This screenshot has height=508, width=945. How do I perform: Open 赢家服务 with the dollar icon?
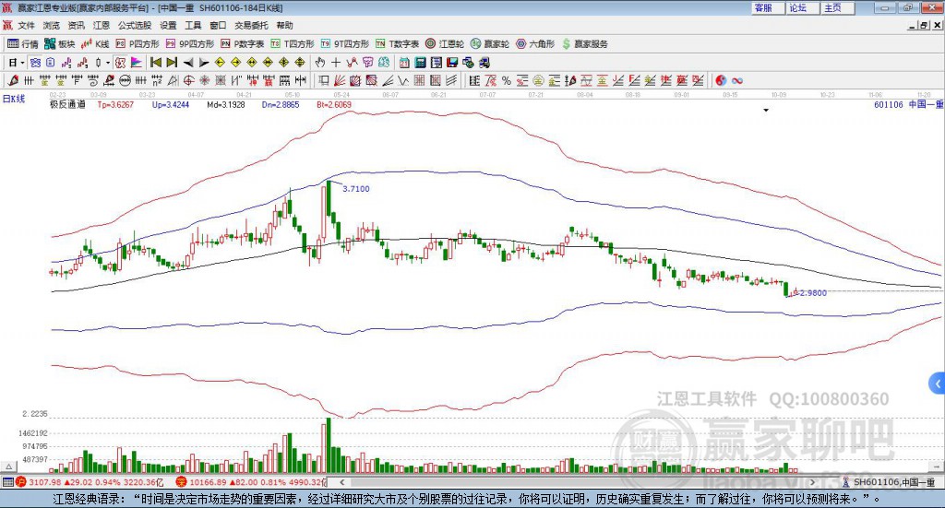pos(584,44)
